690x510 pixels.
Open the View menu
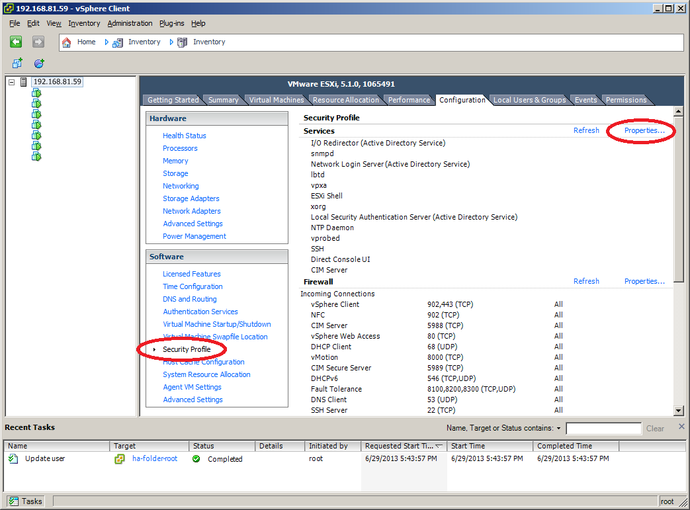54,23
